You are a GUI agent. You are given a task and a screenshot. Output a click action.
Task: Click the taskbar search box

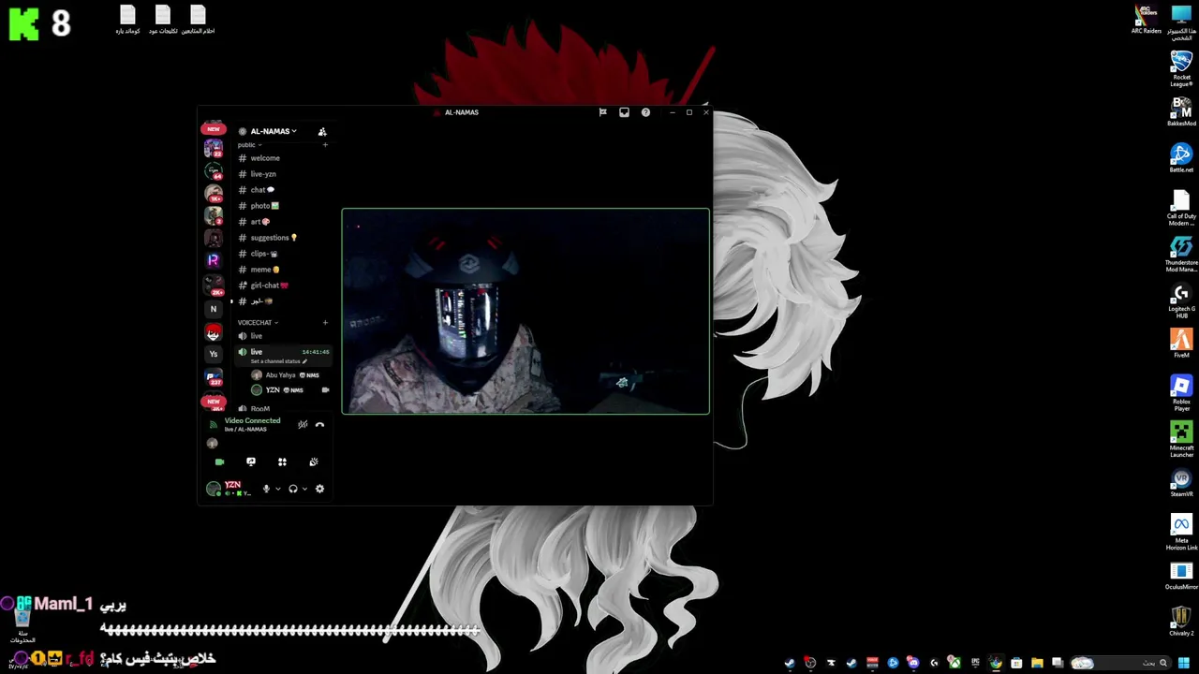click(x=1122, y=664)
